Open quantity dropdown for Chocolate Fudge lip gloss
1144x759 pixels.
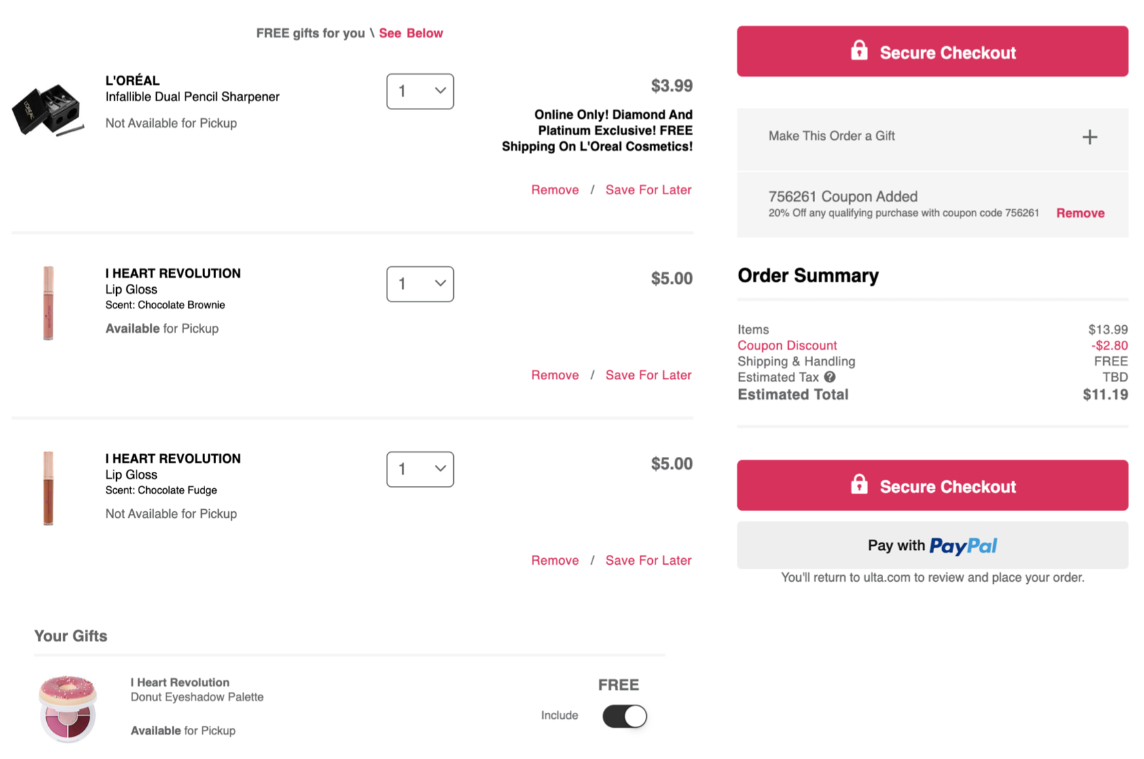(420, 469)
